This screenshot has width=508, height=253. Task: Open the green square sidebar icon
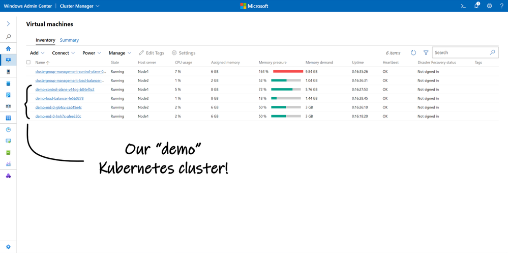(x=9, y=152)
